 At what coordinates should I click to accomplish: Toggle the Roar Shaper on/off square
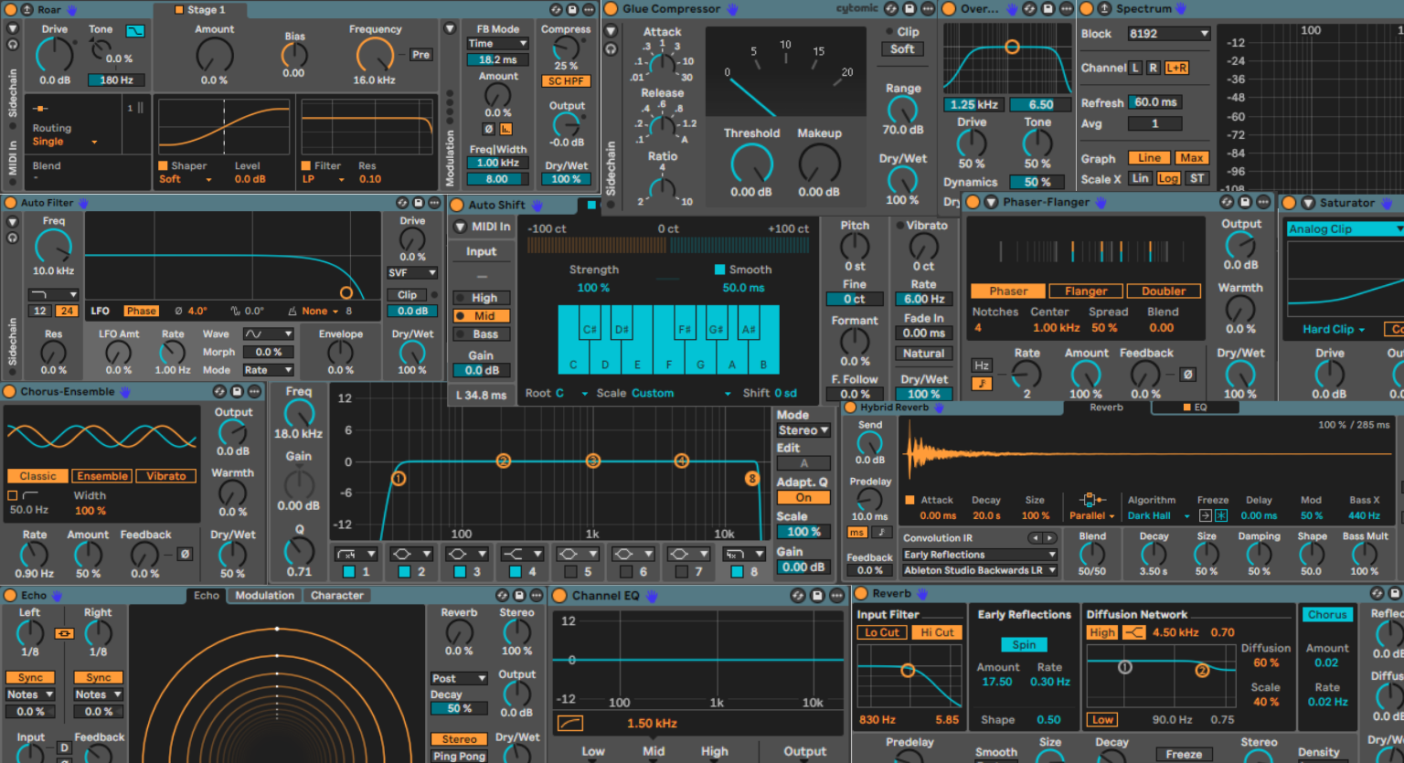click(163, 166)
